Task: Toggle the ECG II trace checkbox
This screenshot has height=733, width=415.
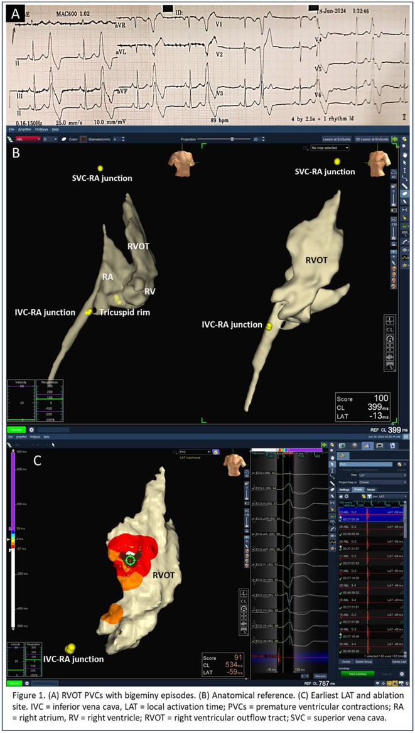Action: point(254,488)
